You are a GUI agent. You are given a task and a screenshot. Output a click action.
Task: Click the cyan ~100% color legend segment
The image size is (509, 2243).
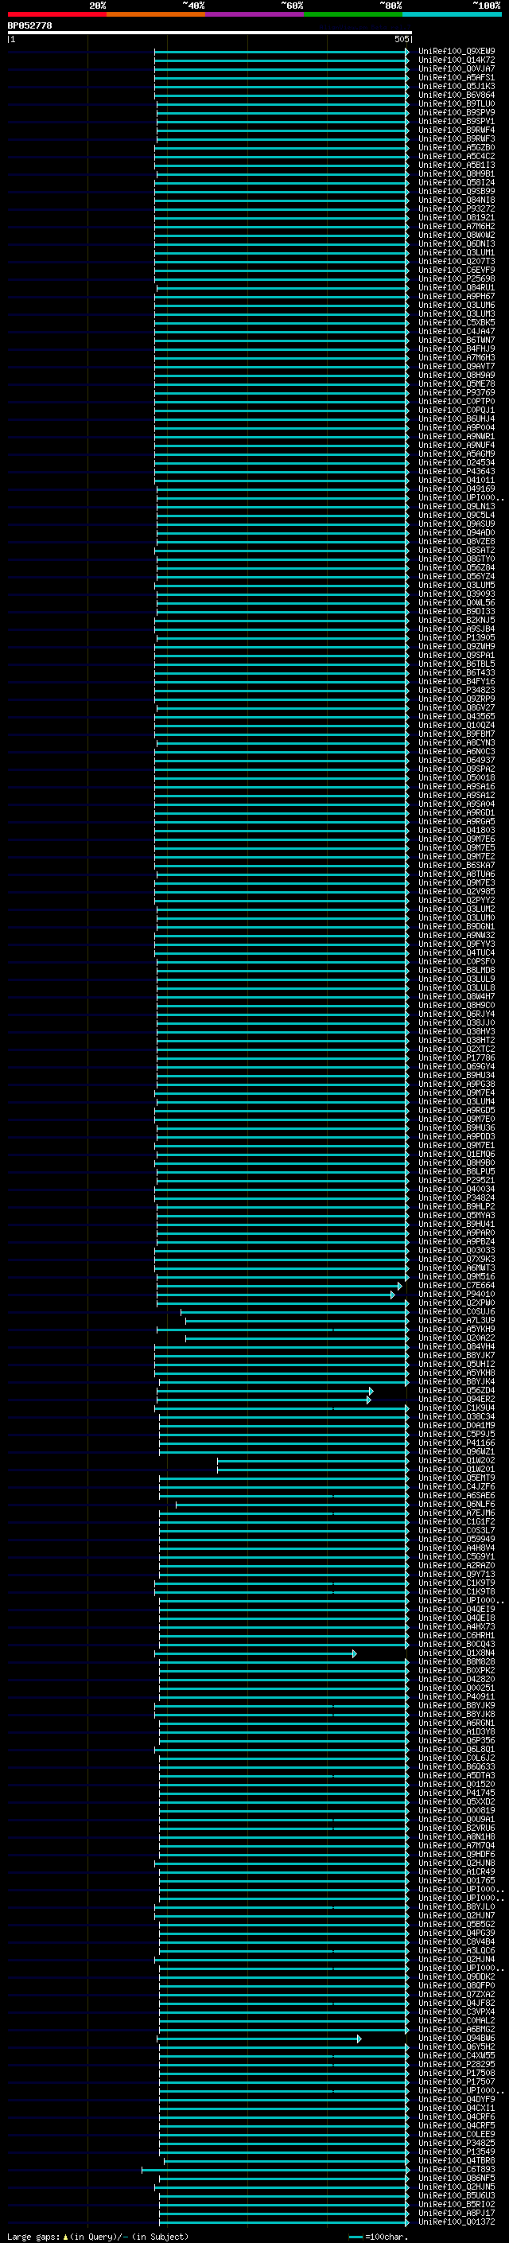tap(452, 14)
